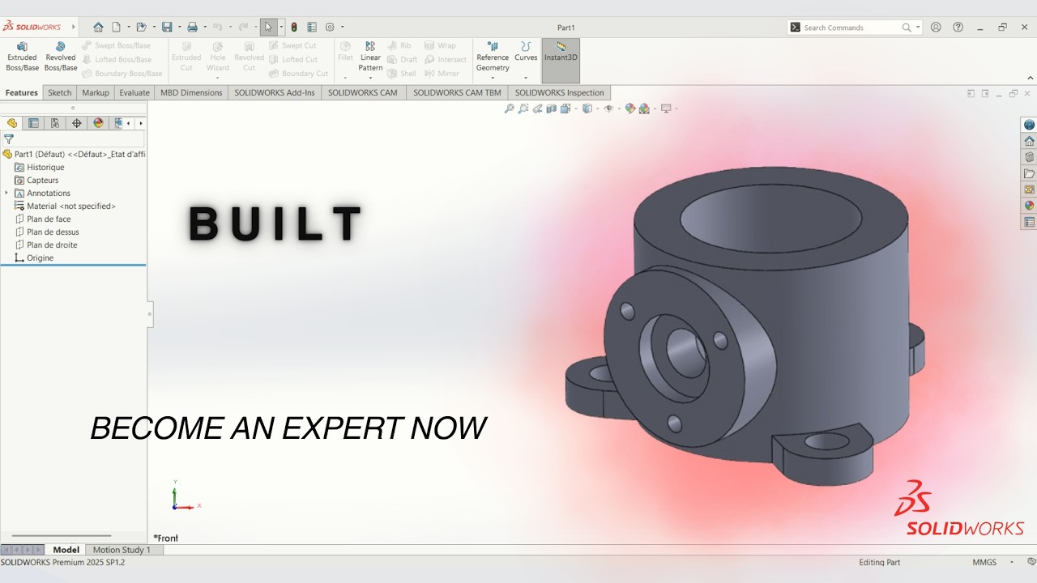The width and height of the screenshot is (1037, 583).
Task: Open the DisplayManager color-ball tab icon
Action: point(99,123)
